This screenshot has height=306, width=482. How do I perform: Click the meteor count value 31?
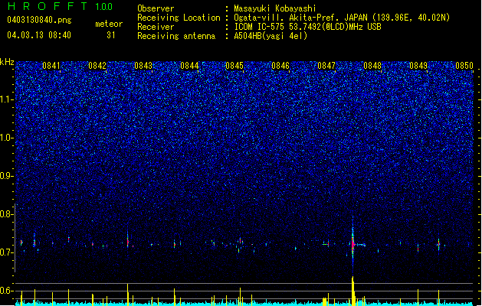click(x=111, y=35)
